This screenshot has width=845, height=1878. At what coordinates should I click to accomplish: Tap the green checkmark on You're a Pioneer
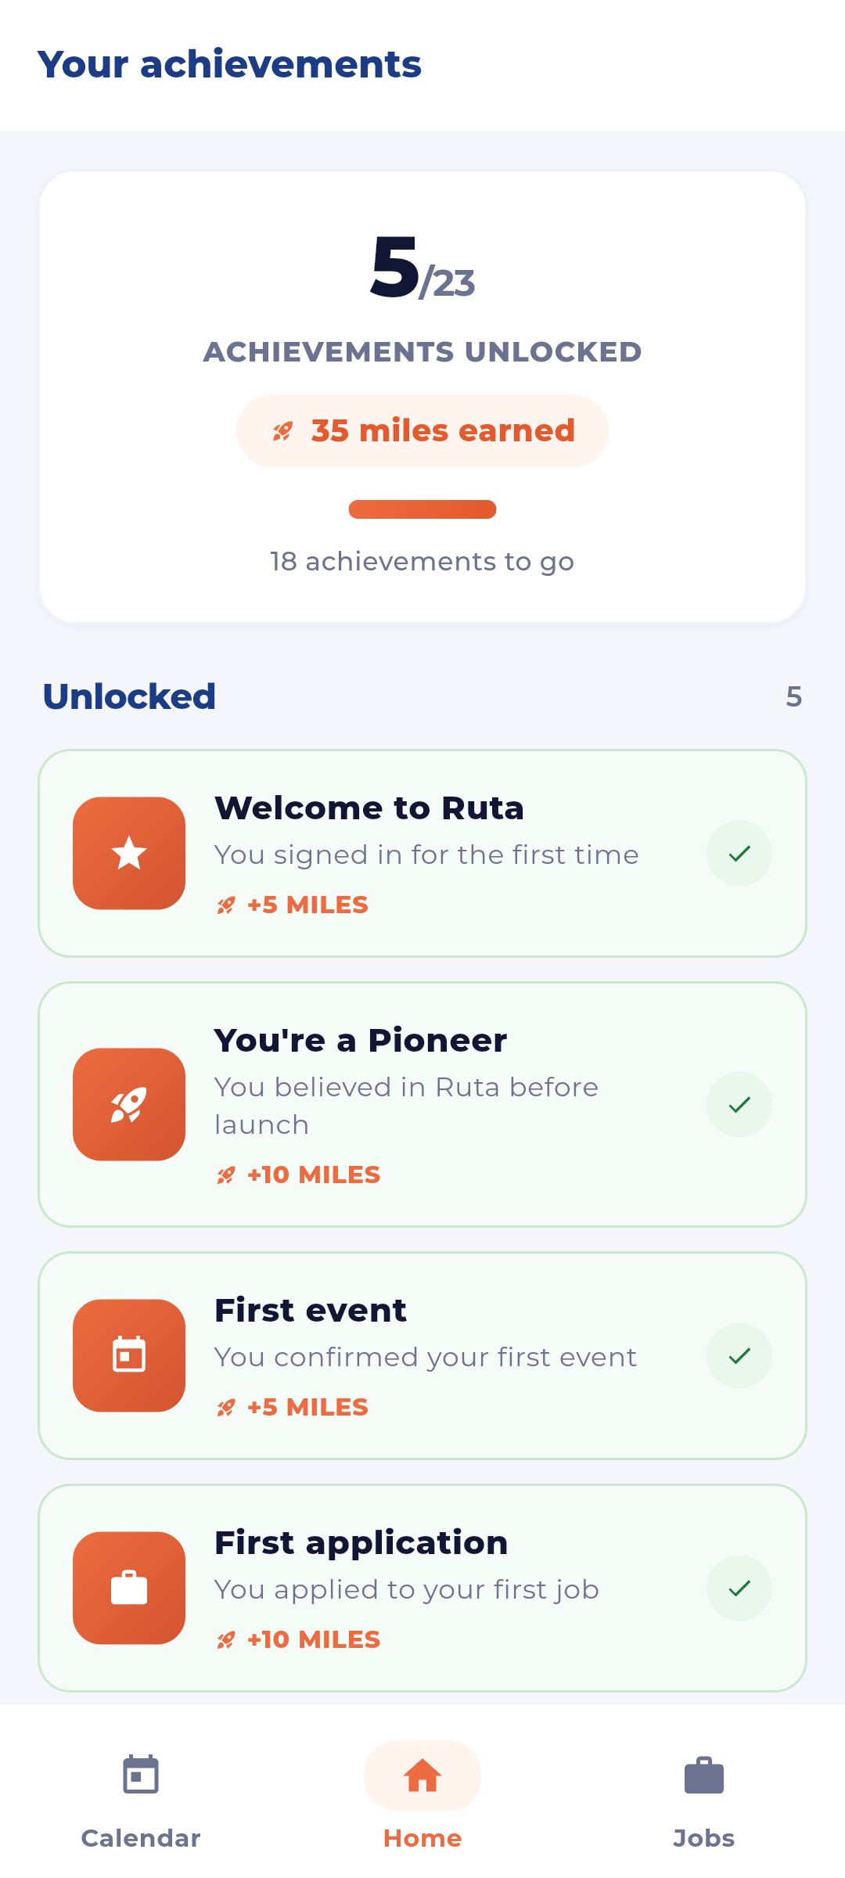739,1104
